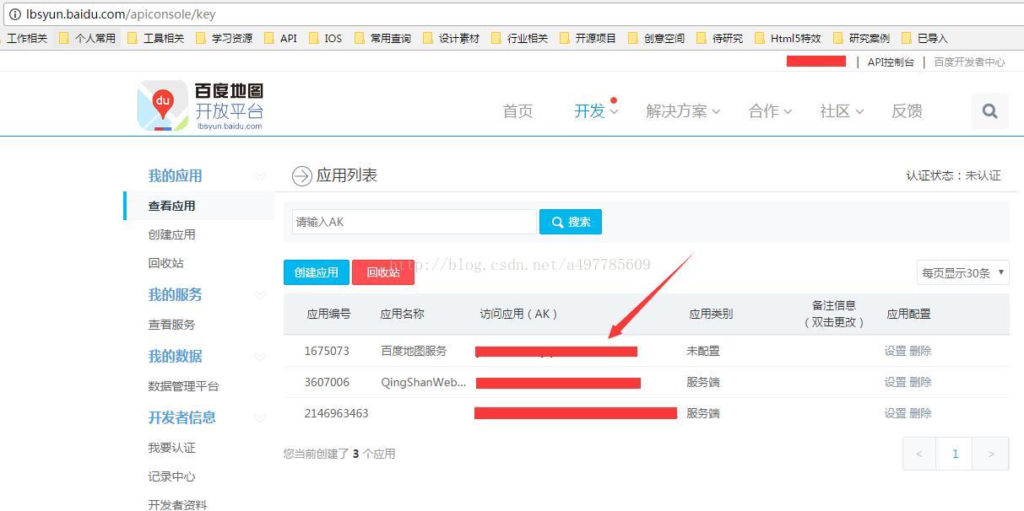The image size is (1024, 511).
Task: Go to 首页 in top navigation
Action: 517,110
